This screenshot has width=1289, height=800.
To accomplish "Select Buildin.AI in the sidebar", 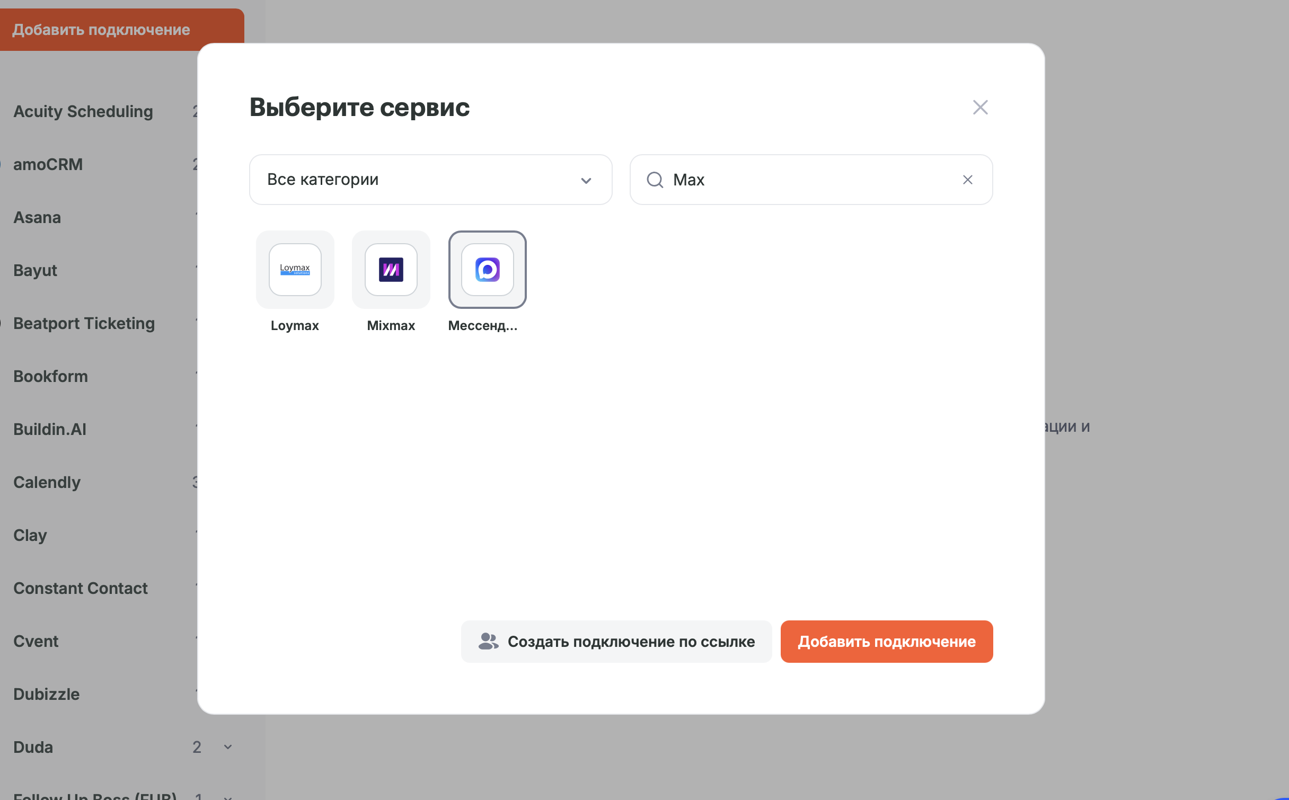I will point(50,429).
